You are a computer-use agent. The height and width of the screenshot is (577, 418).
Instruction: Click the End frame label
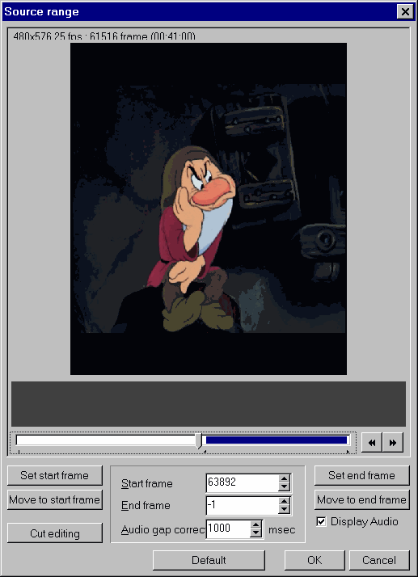tap(146, 505)
